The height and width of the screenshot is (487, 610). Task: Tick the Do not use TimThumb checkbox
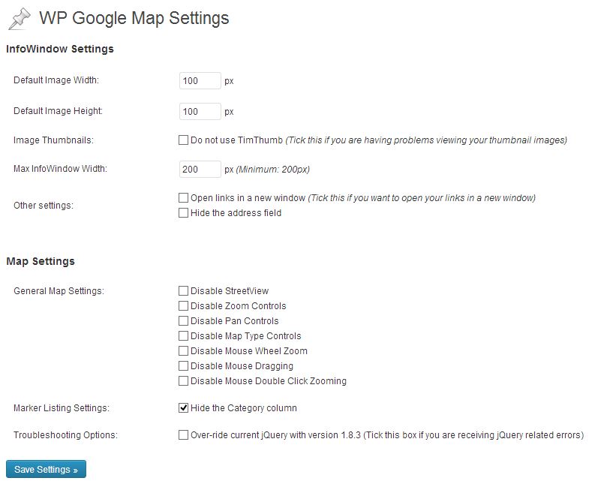pos(183,140)
